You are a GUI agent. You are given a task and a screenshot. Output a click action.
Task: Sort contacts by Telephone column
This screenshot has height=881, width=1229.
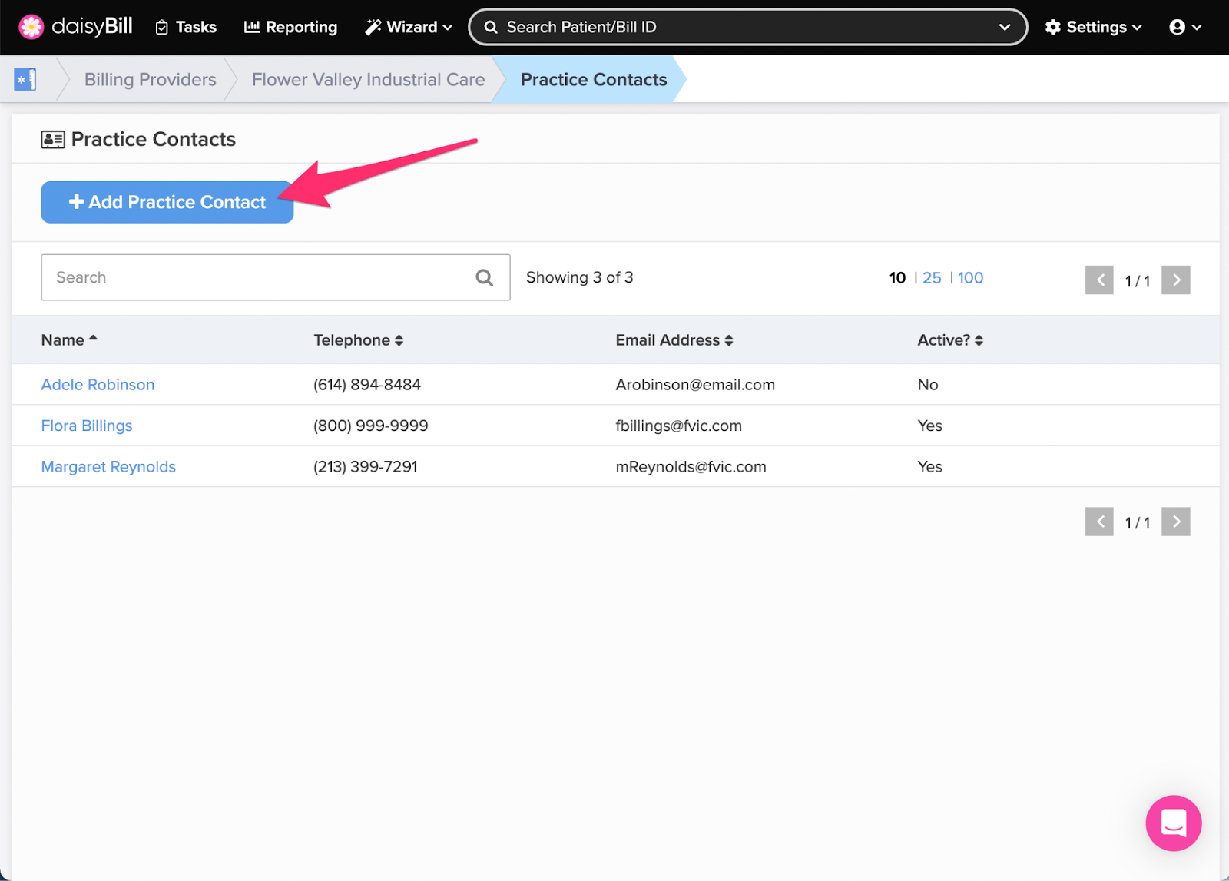[358, 340]
